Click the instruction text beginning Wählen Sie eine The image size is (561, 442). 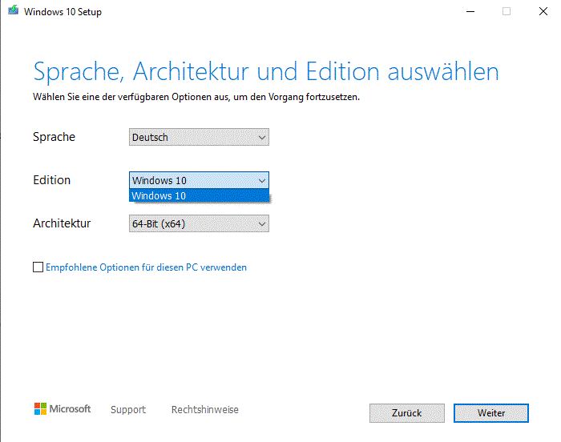pyautogui.click(x=196, y=97)
